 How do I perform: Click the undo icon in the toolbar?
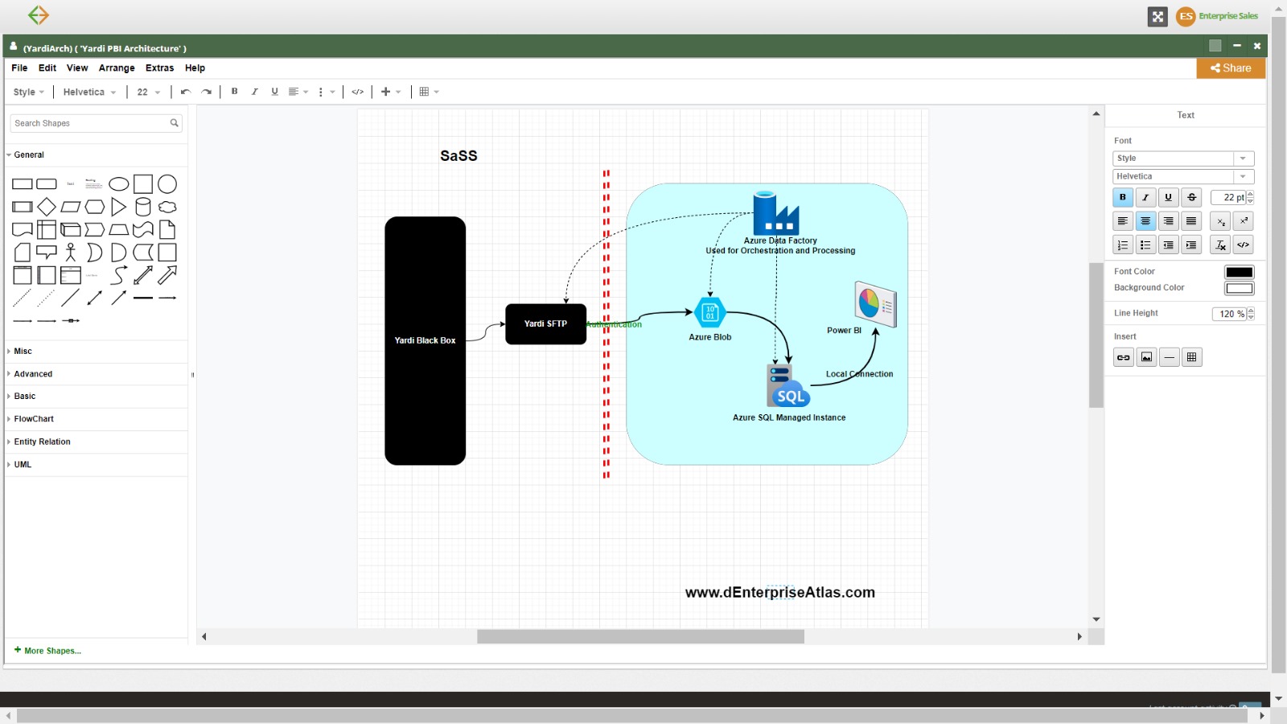pyautogui.click(x=186, y=92)
